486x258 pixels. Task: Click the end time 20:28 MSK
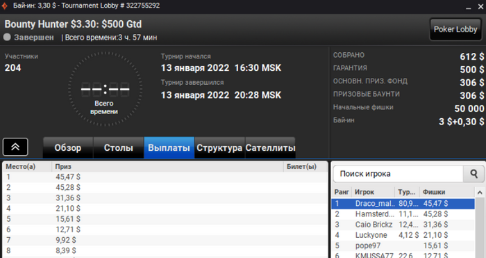pyautogui.click(x=258, y=95)
